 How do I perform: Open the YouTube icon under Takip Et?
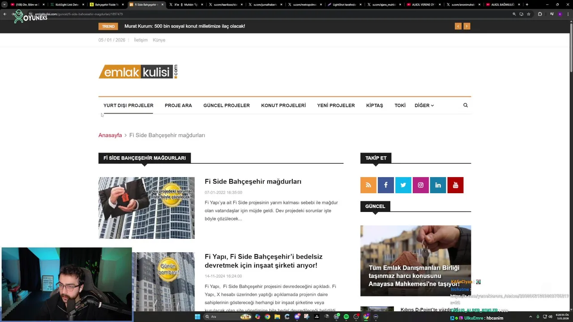[x=455, y=185]
